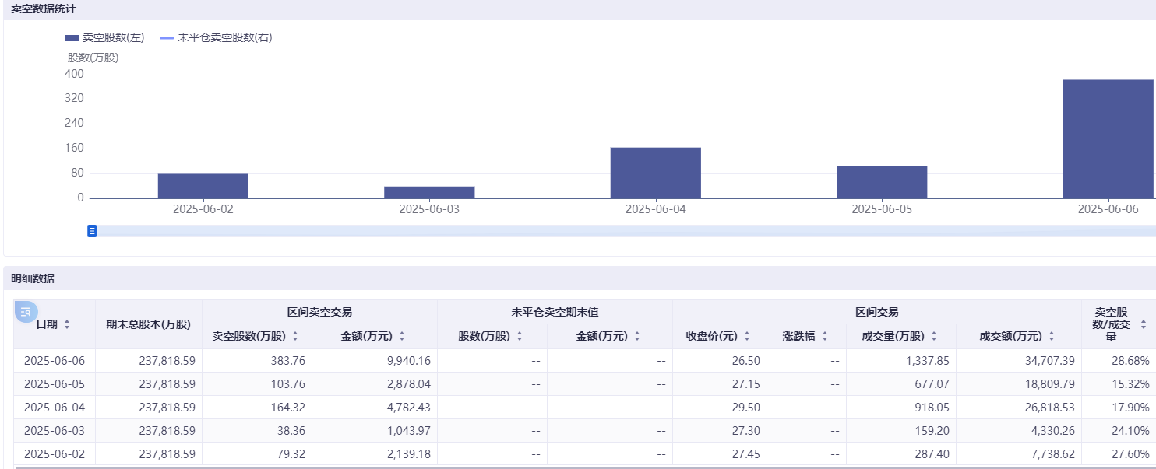
Task: Click the 2025-06-04 bar in chart
Action: click(x=655, y=173)
